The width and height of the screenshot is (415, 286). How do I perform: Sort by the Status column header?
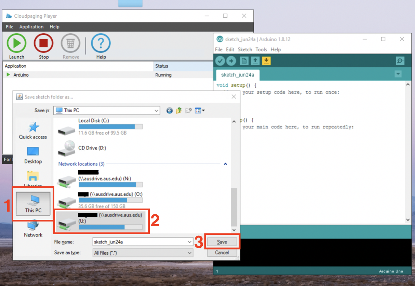click(183, 66)
